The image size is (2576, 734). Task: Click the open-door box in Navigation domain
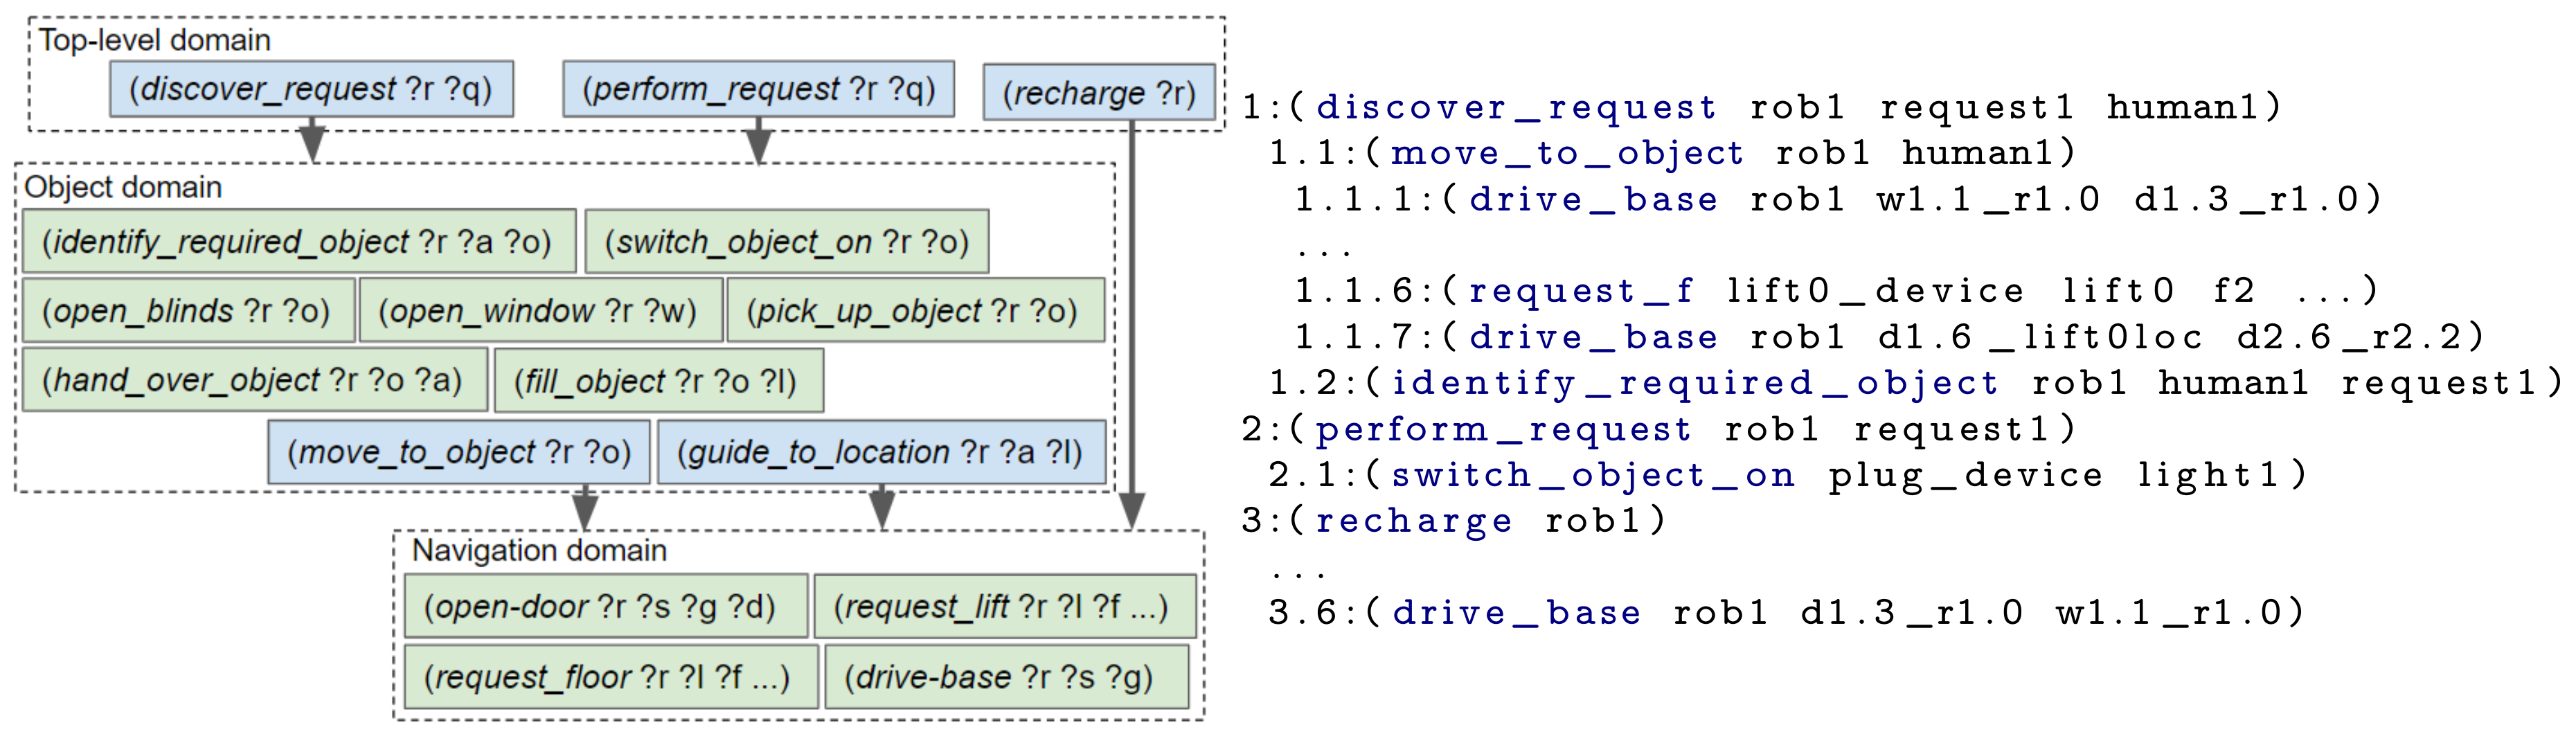(604, 606)
